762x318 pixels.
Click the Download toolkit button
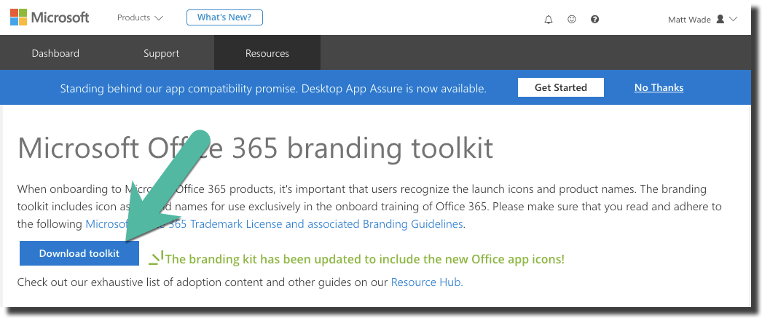(79, 253)
